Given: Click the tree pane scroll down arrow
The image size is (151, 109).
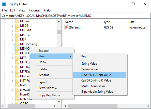Looking at the screenshot, I should coord(59,102).
